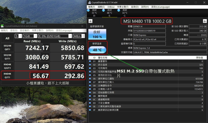Image resolution: width=208 pixels, height=123 pixels.
Task: Click SEQ1M Q8T1 read result 7242.17
Action: pyautogui.click(x=32, y=48)
